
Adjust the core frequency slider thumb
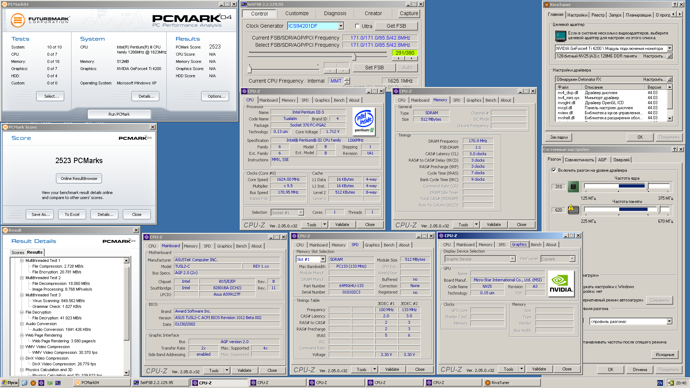648,186
